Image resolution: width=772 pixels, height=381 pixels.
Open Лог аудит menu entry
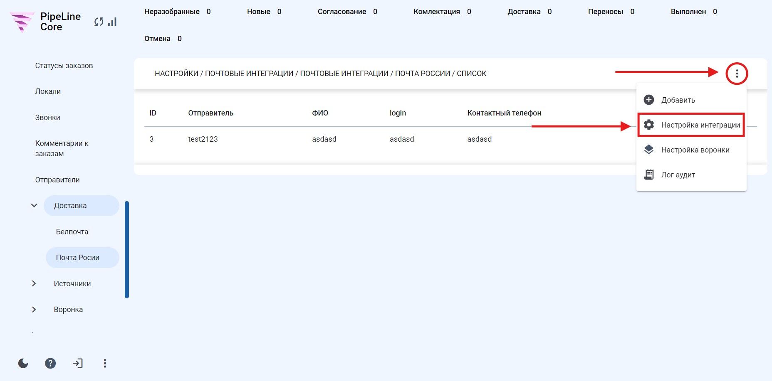pos(691,175)
